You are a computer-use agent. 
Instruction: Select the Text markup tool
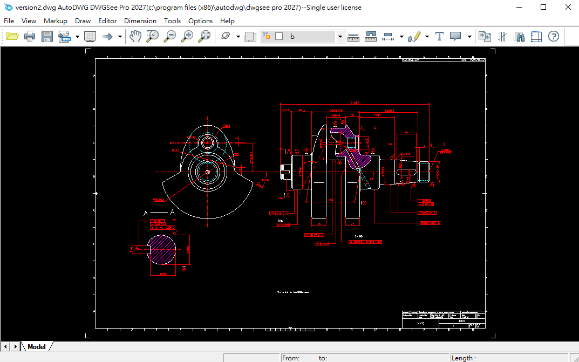439,37
